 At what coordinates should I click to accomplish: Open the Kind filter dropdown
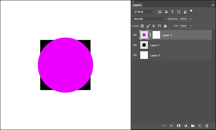tap(144, 12)
